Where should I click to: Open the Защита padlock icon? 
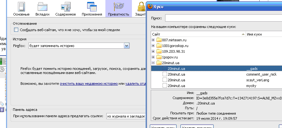[141, 7]
